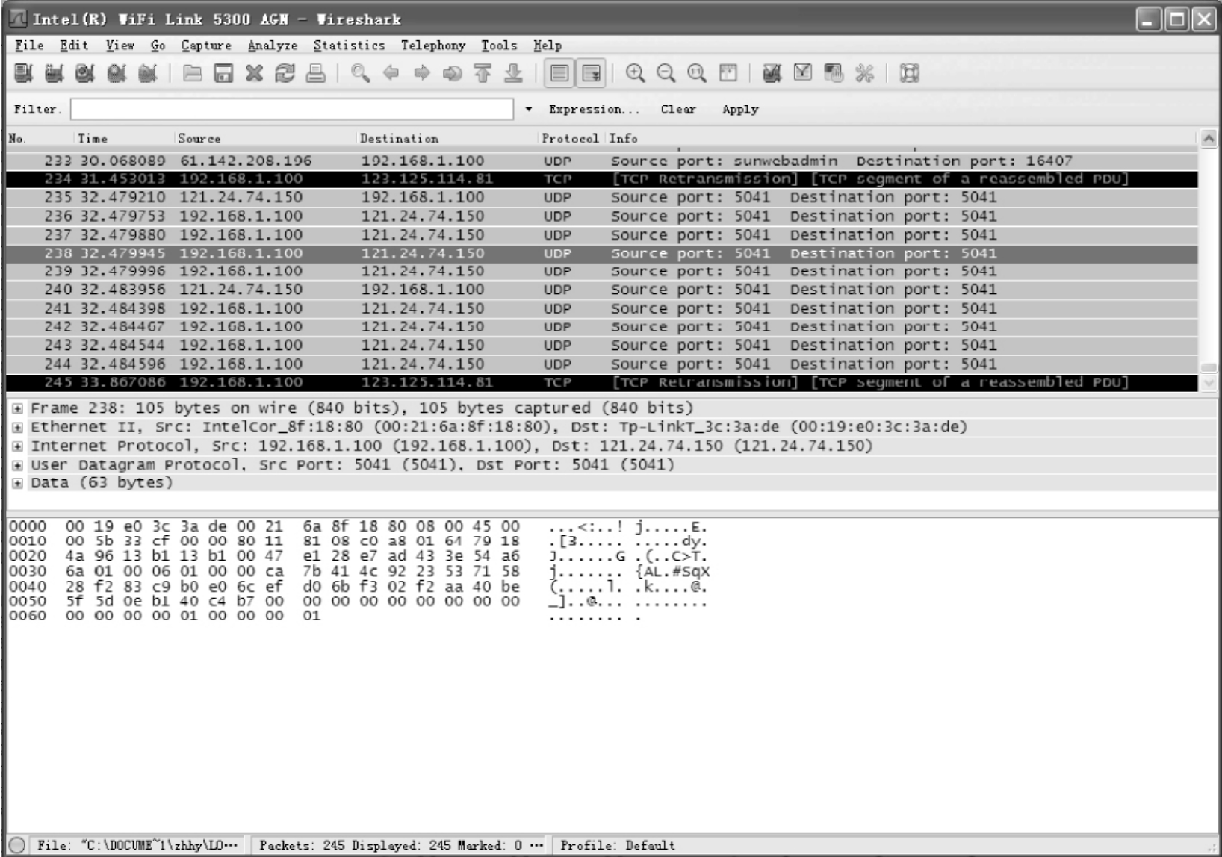Open the Telephony menu

tap(433, 46)
